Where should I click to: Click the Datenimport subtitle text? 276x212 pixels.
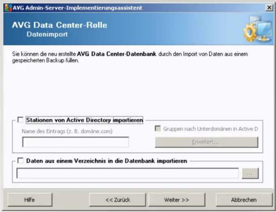click(47, 34)
